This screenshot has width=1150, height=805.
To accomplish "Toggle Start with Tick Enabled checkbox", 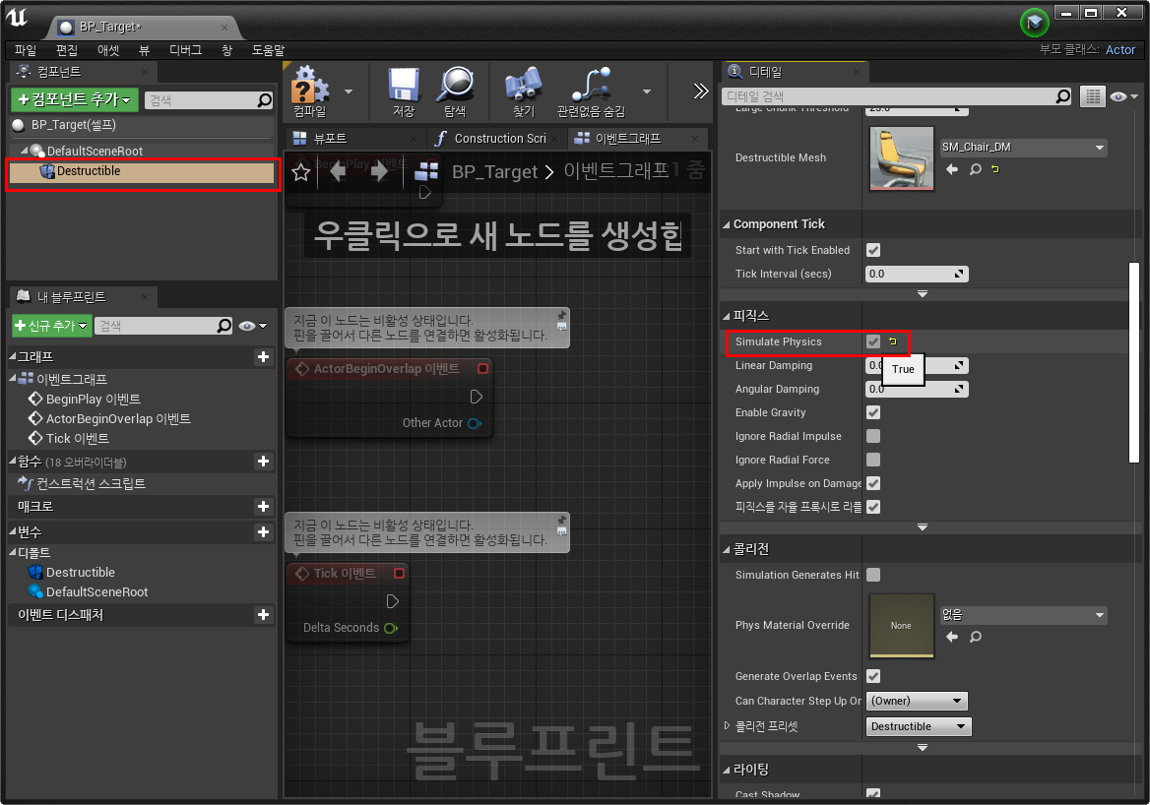I will point(872,250).
